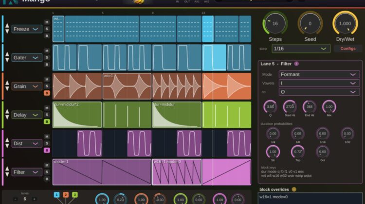Adjust the Steps knob

tap(275, 23)
